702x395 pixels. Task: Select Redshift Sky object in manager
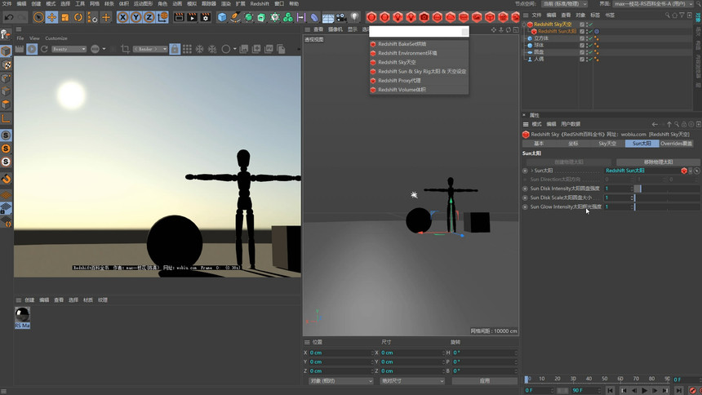553,24
